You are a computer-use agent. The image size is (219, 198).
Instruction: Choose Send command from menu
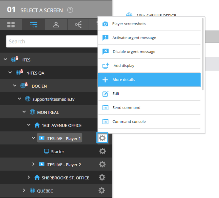tap(149, 108)
